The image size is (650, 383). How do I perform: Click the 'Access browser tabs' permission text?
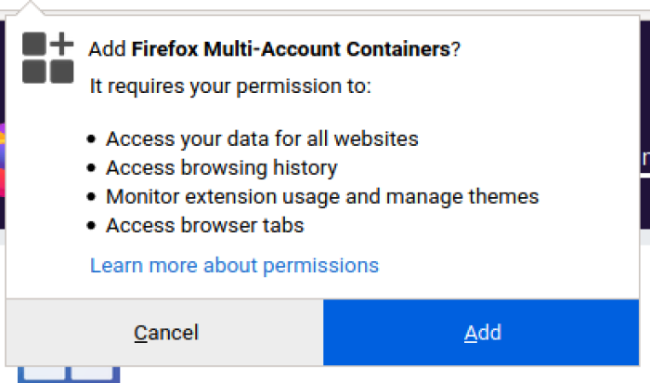click(x=204, y=226)
